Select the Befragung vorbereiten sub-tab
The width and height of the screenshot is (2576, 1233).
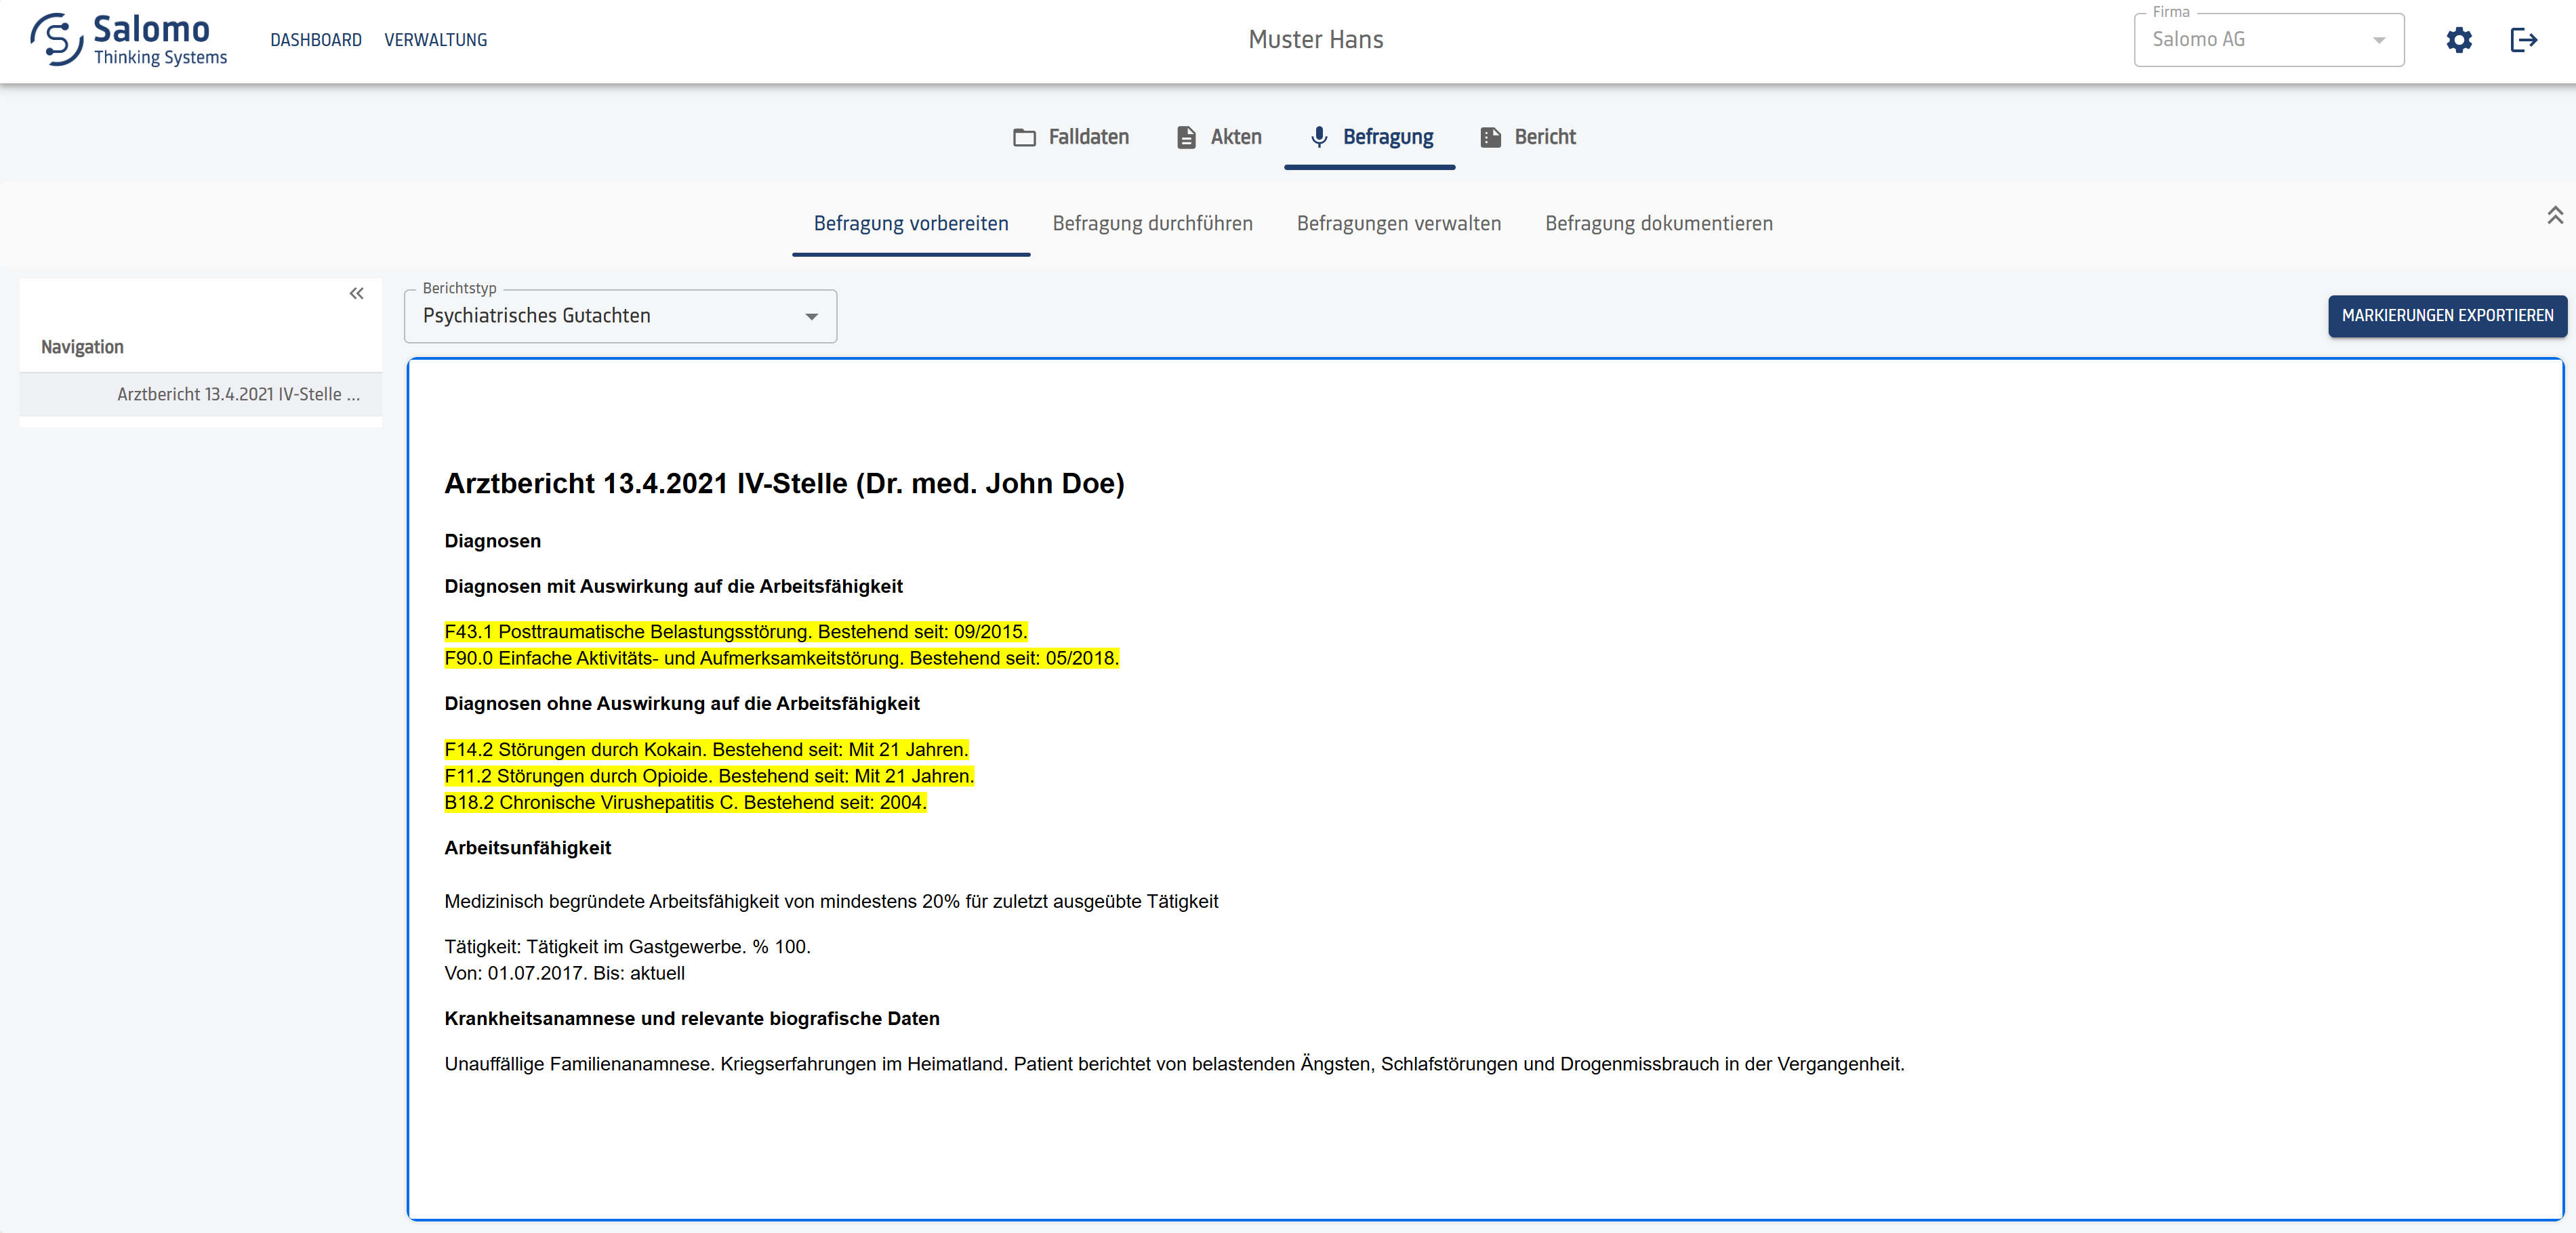click(x=911, y=223)
